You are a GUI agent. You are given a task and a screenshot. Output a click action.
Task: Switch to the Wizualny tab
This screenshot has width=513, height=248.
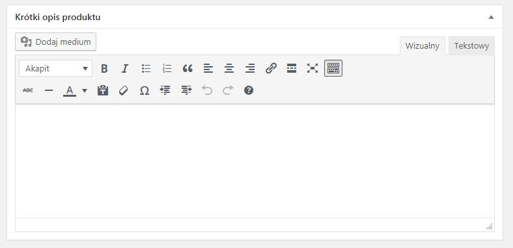423,46
